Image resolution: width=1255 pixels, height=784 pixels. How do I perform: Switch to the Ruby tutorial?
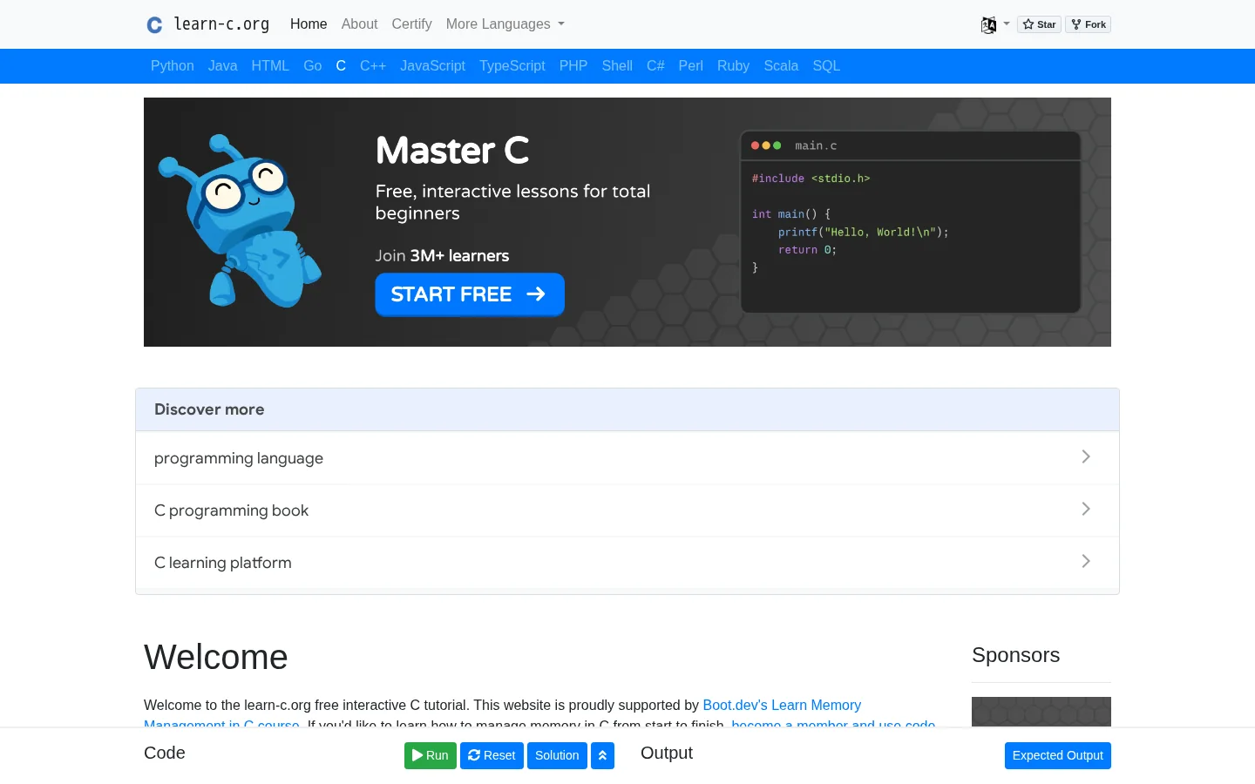pos(733,66)
